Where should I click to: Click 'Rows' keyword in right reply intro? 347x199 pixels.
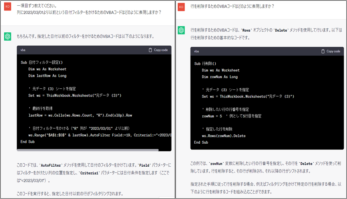(246, 31)
